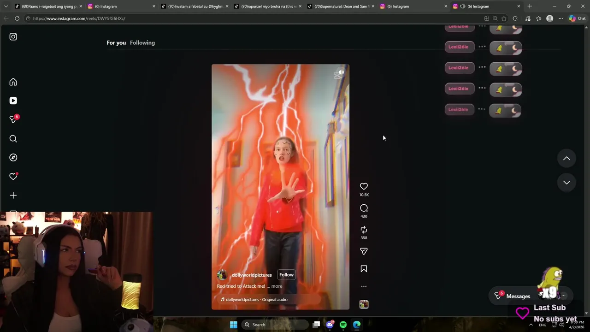The image size is (590, 332).
Task: Open the Instagram logo home link
Action: tap(13, 36)
